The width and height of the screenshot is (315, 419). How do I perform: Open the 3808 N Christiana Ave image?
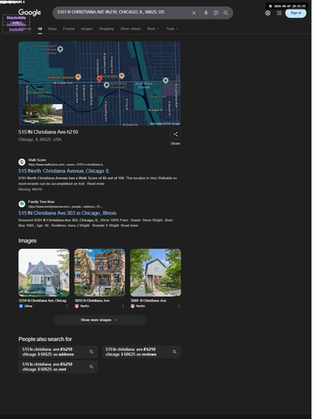click(x=156, y=272)
